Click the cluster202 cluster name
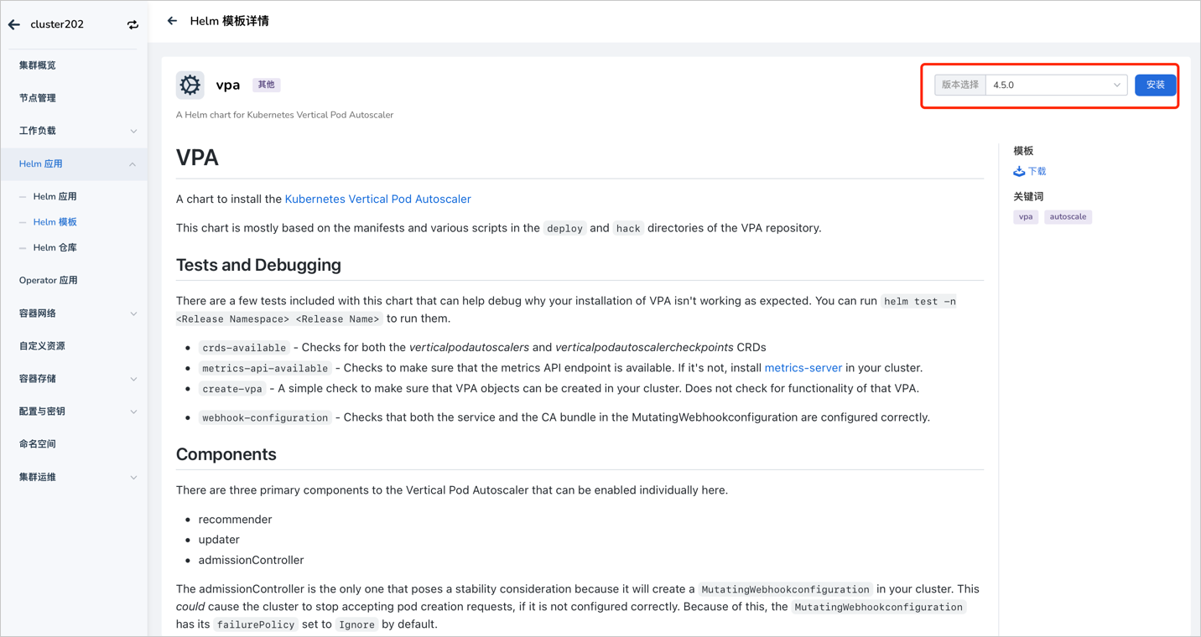The image size is (1201, 637). pos(57,24)
